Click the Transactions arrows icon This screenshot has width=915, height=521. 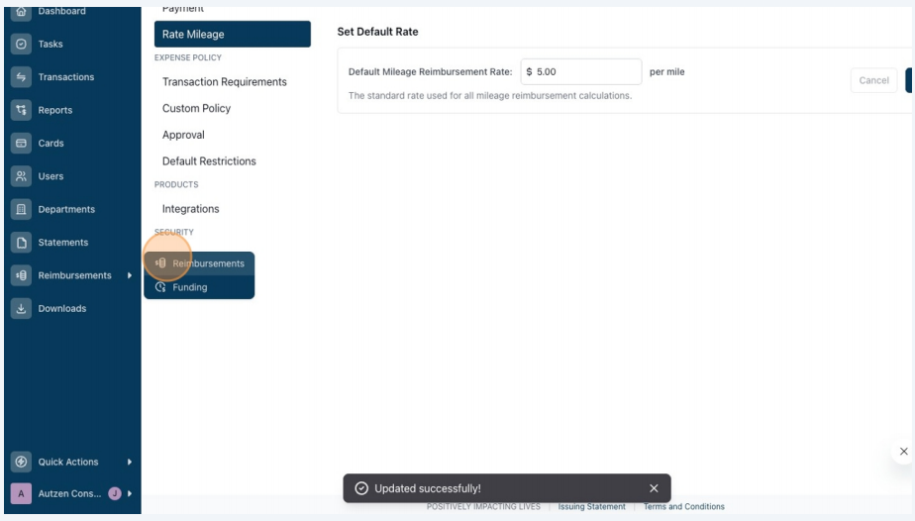click(x=21, y=77)
